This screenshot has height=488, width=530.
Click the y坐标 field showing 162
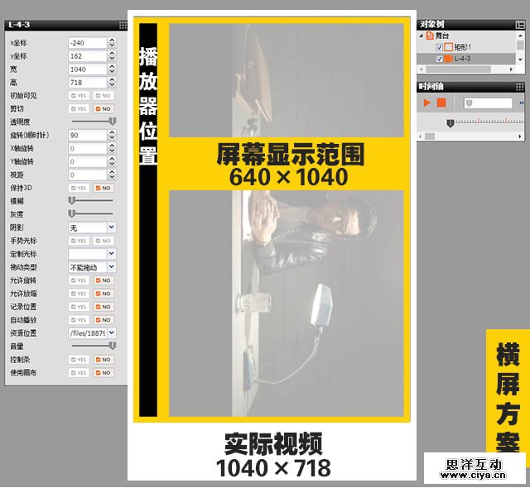[x=88, y=56]
